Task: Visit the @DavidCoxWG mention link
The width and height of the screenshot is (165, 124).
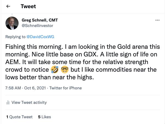Action: click(x=41, y=37)
